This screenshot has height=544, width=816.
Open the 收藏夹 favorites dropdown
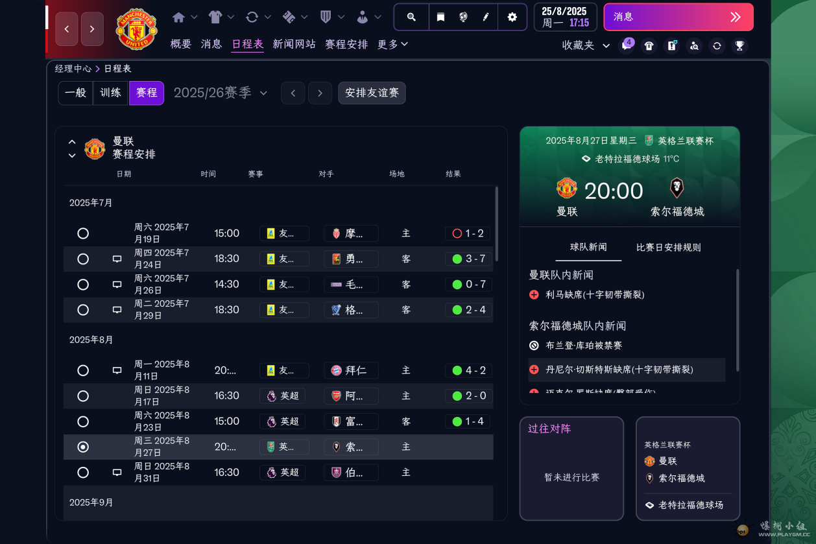click(582, 45)
